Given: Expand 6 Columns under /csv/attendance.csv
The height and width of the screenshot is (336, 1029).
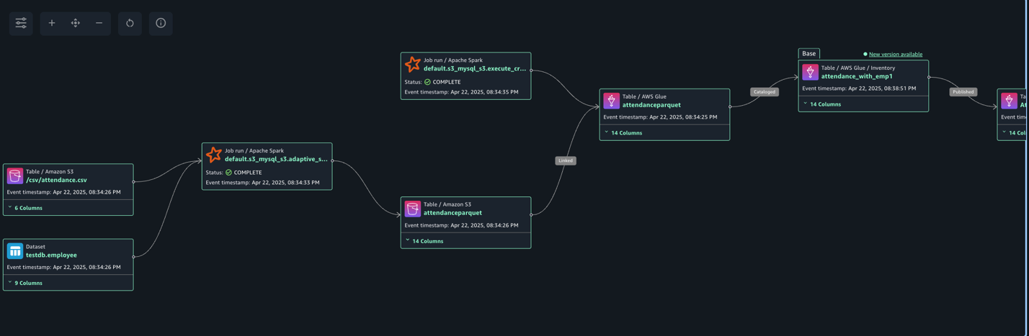Looking at the screenshot, I should (x=25, y=208).
